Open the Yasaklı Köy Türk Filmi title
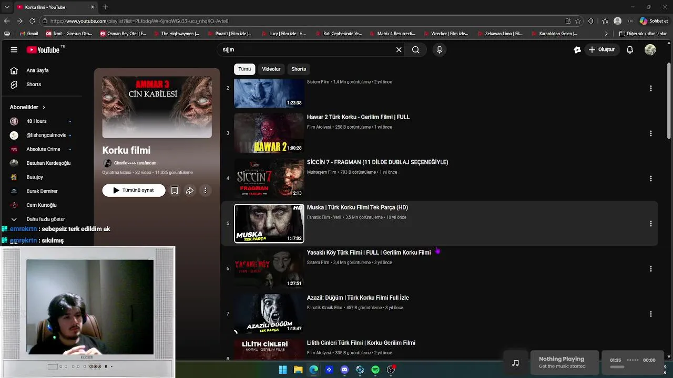 tap(369, 253)
